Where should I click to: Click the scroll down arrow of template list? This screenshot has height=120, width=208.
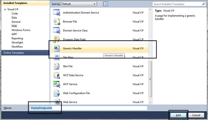150,102
